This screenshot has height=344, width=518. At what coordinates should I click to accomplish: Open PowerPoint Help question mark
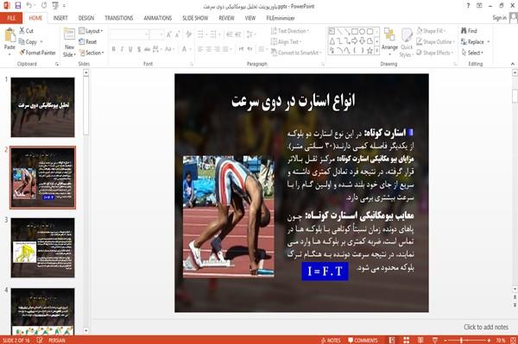tap(468, 5)
